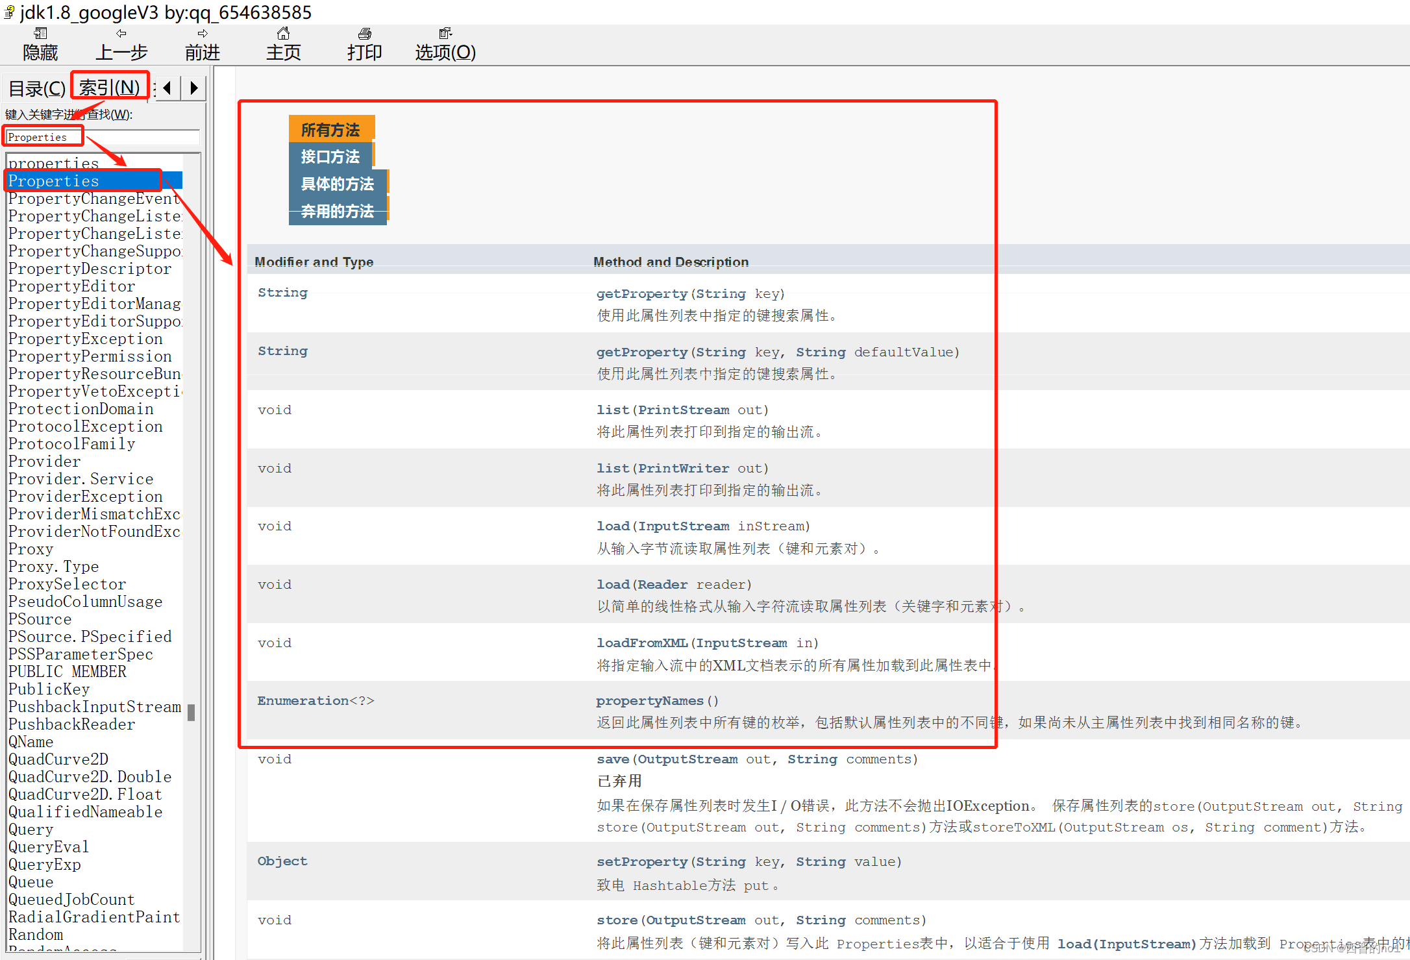Image resolution: width=1410 pixels, height=960 pixels.
Task: Open getProperty(String key) method link
Action: pyautogui.click(x=642, y=294)
